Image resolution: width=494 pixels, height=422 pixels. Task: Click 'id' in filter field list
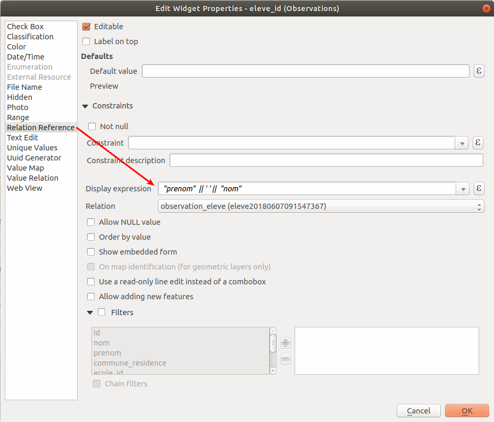[x=180, y=333]
